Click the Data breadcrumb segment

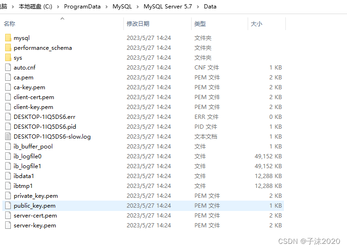tap(210, 7)
